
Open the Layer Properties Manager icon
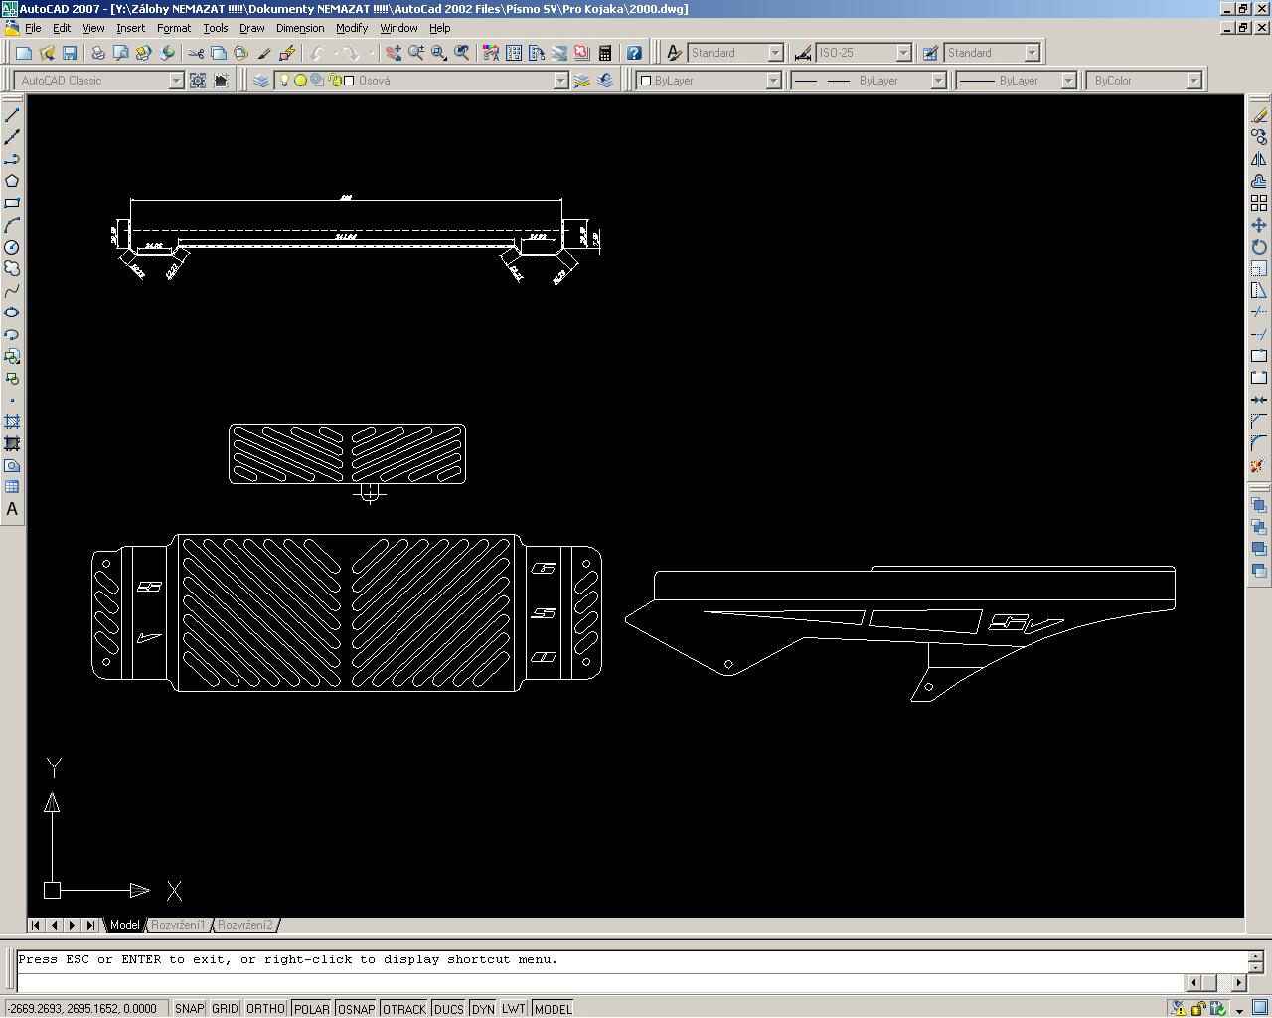coord(261,81)
